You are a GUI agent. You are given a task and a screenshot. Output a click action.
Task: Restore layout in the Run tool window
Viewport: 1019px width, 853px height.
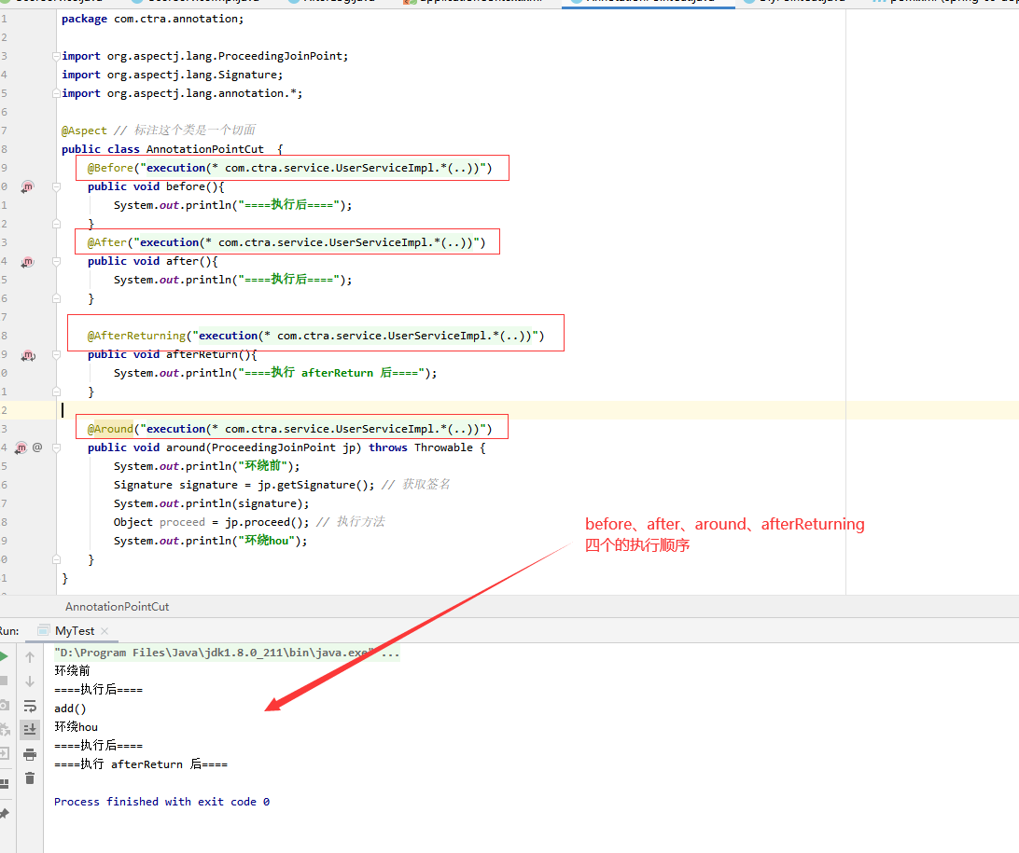(x=4, y=783)
